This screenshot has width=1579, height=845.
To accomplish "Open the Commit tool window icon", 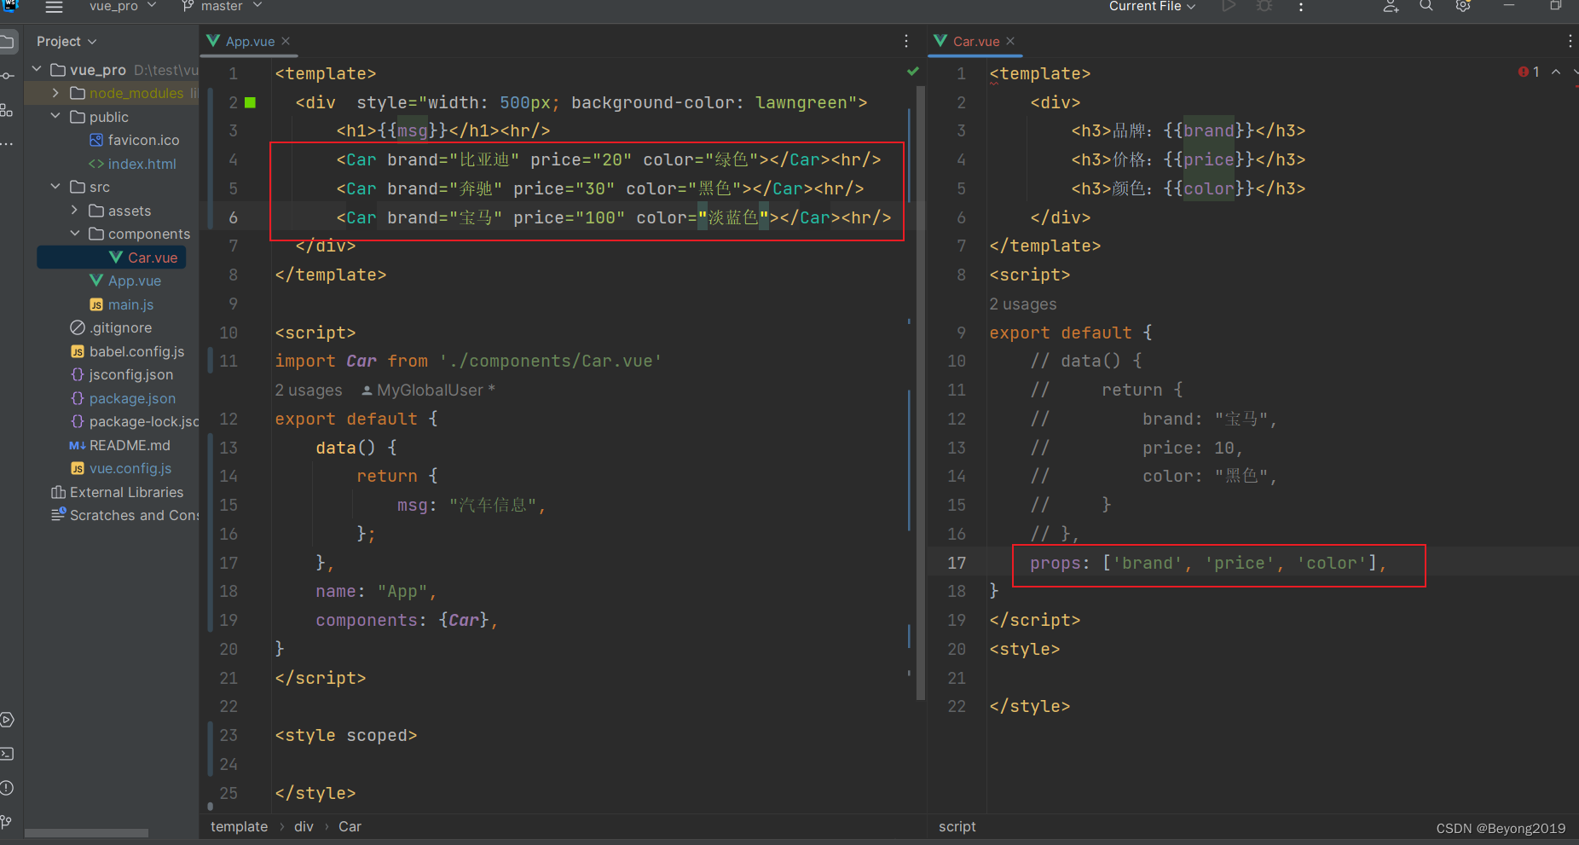I will coord(8,76).
